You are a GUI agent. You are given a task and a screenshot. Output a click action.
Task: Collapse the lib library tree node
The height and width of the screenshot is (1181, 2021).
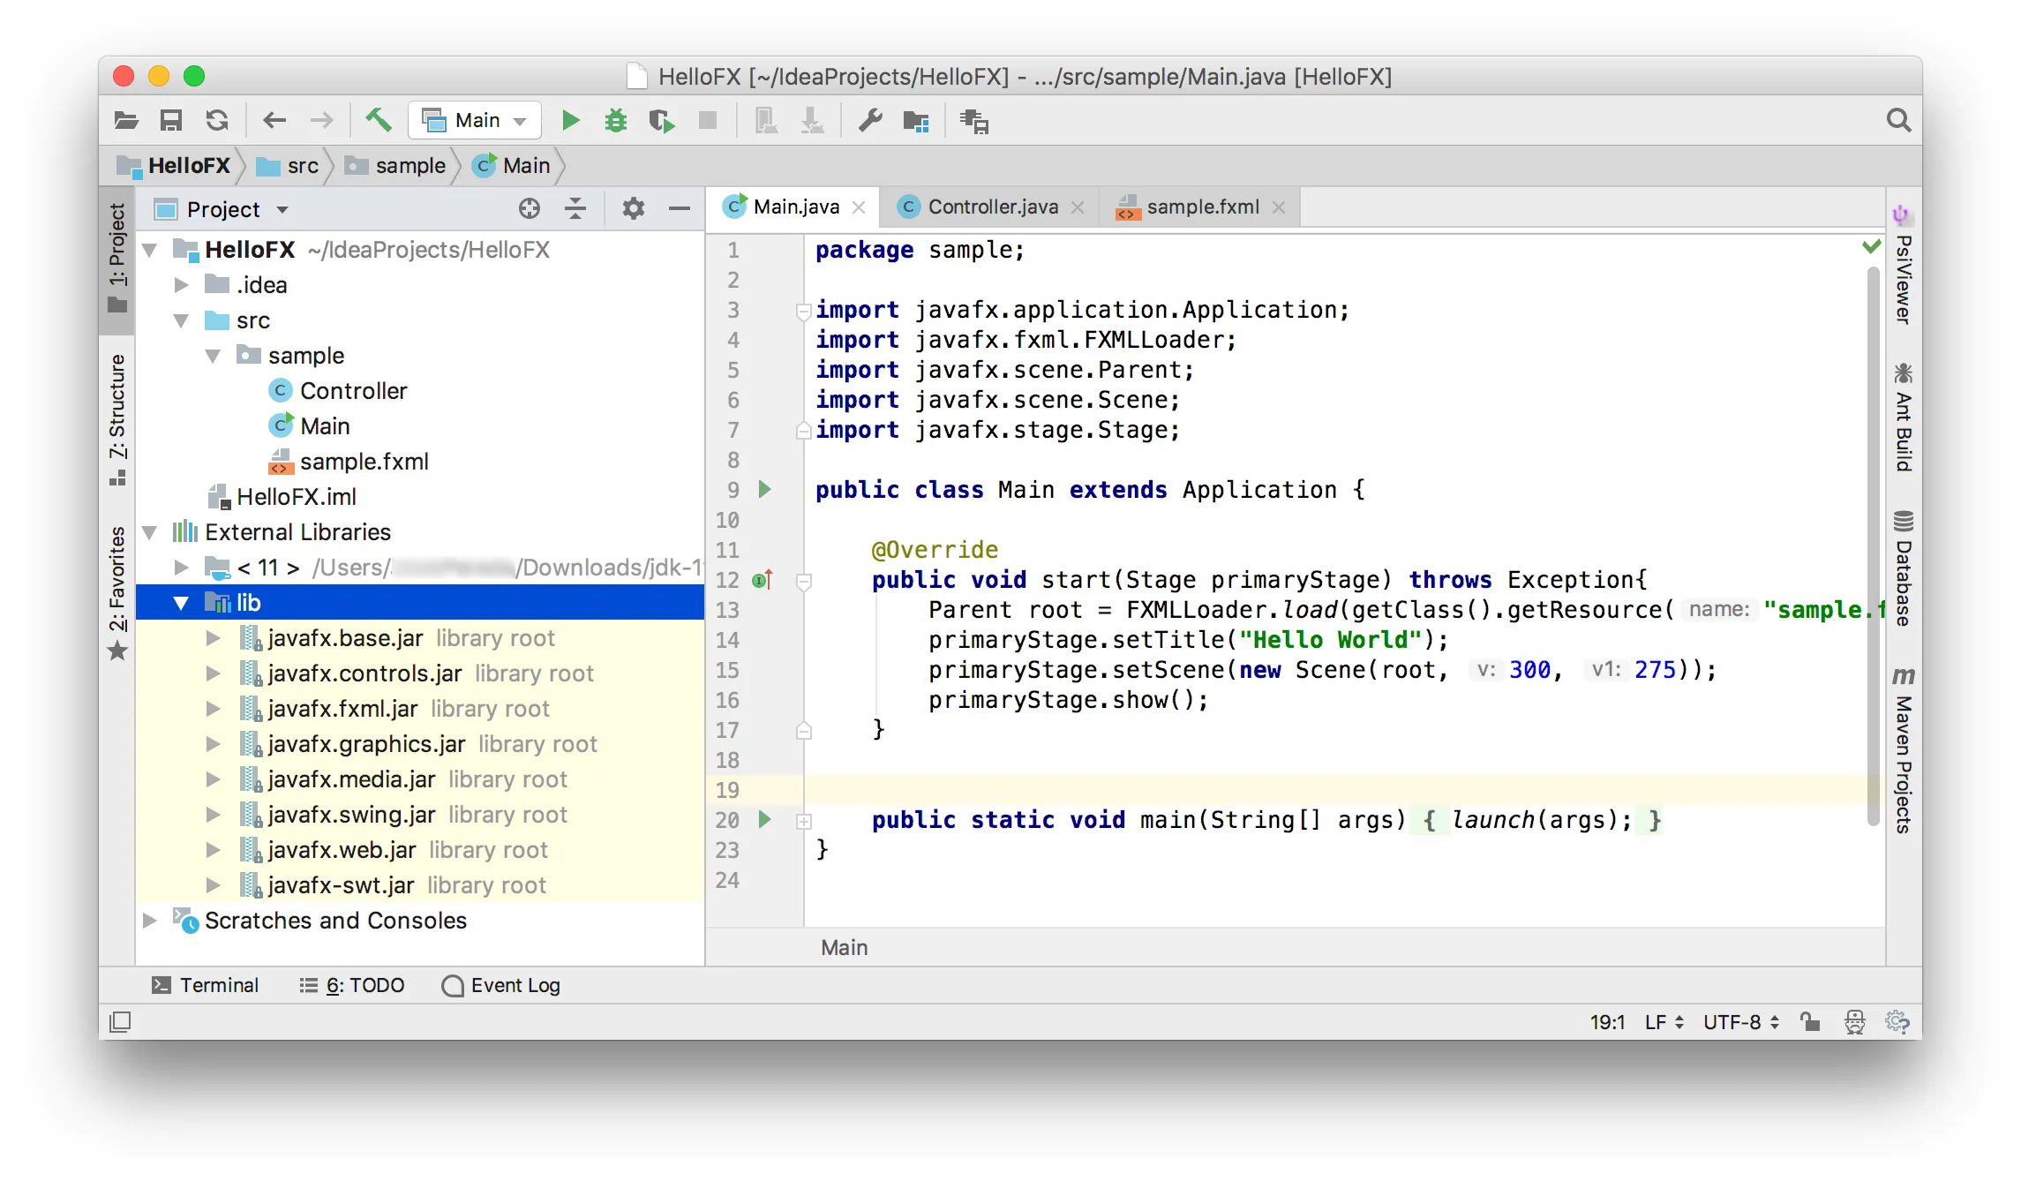click(181, 603)
